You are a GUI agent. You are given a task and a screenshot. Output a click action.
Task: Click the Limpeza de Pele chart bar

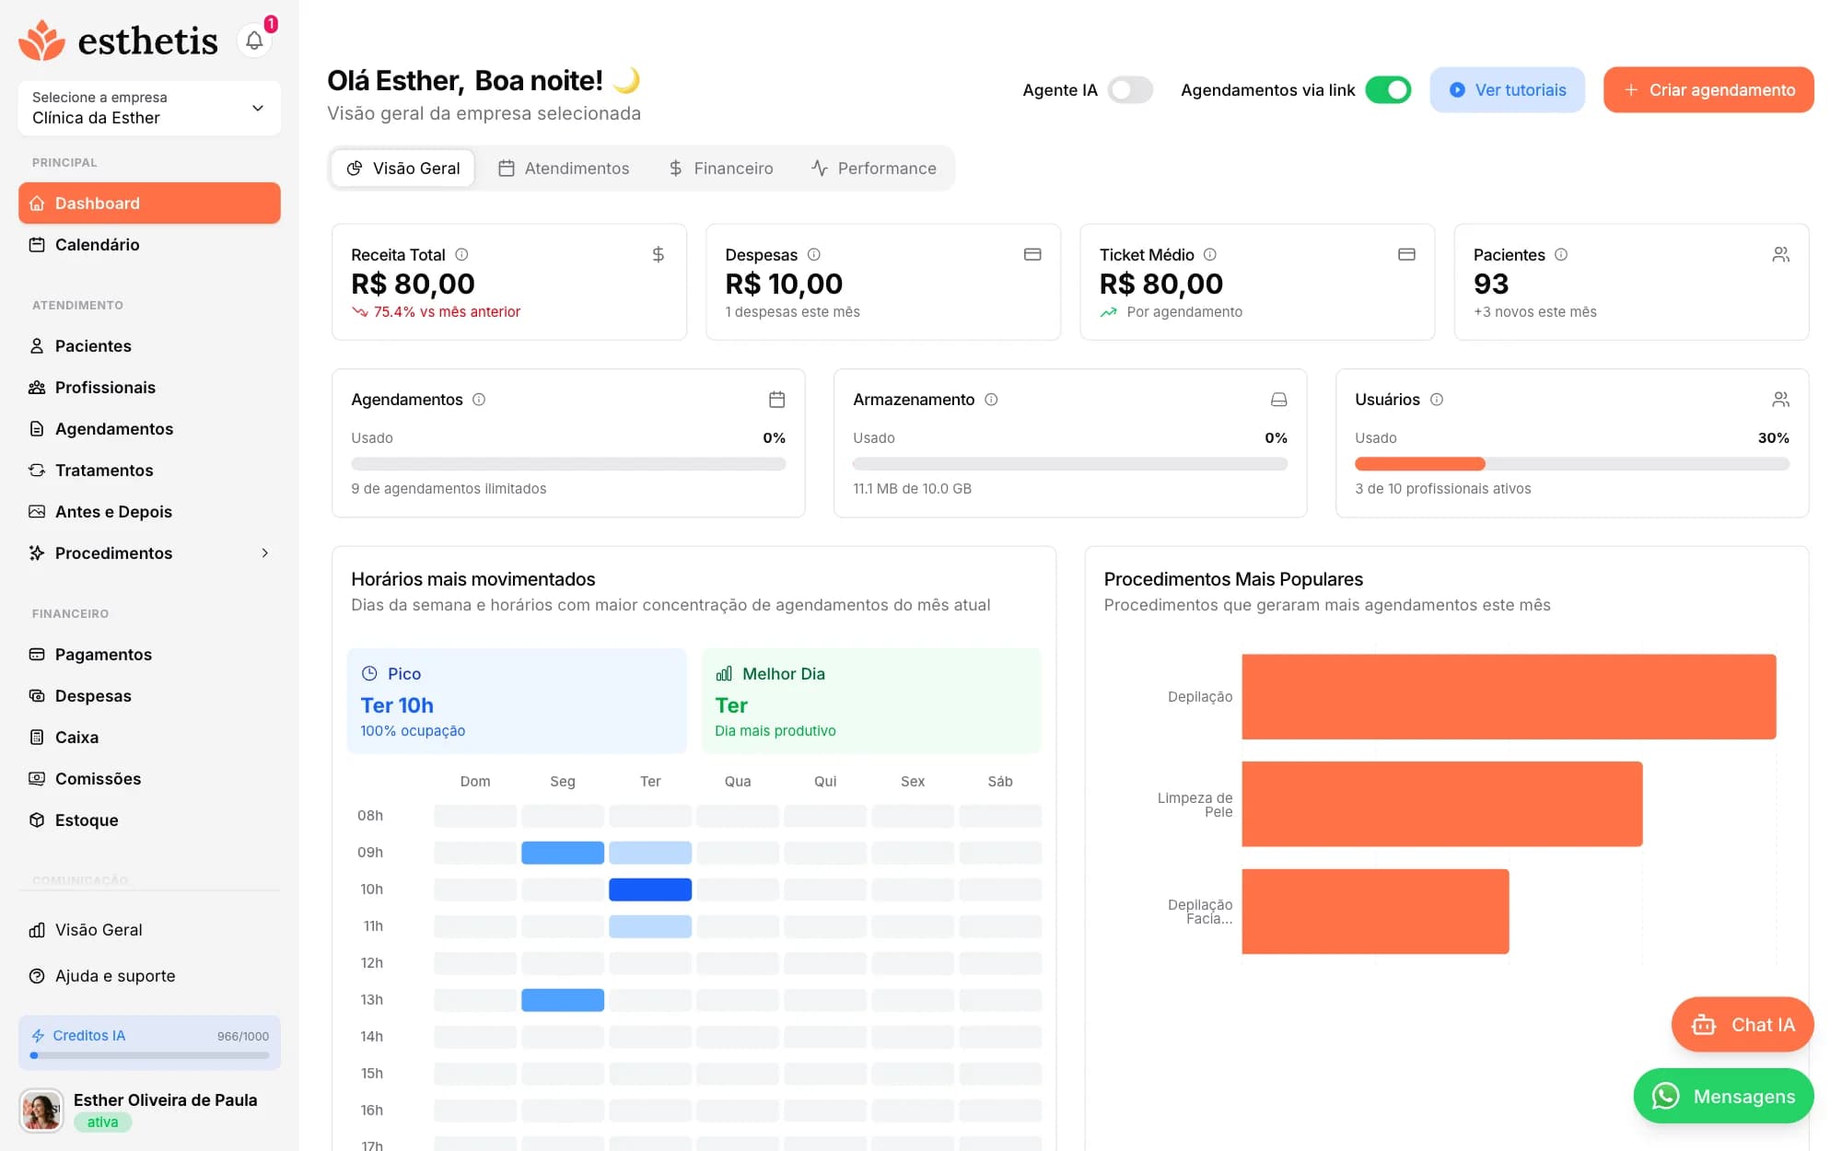tap(1441, 804)
